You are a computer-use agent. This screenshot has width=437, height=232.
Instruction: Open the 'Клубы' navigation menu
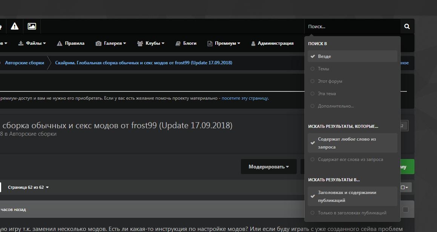point(151,43)
